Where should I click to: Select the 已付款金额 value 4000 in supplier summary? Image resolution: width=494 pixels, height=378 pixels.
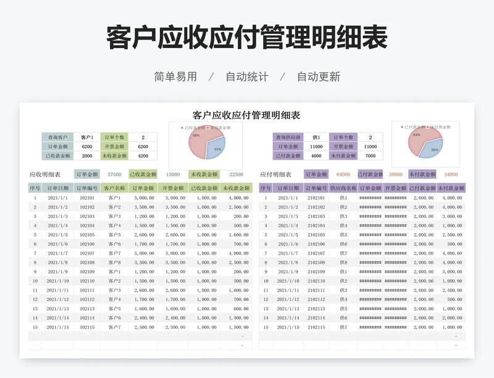[316, 156]
